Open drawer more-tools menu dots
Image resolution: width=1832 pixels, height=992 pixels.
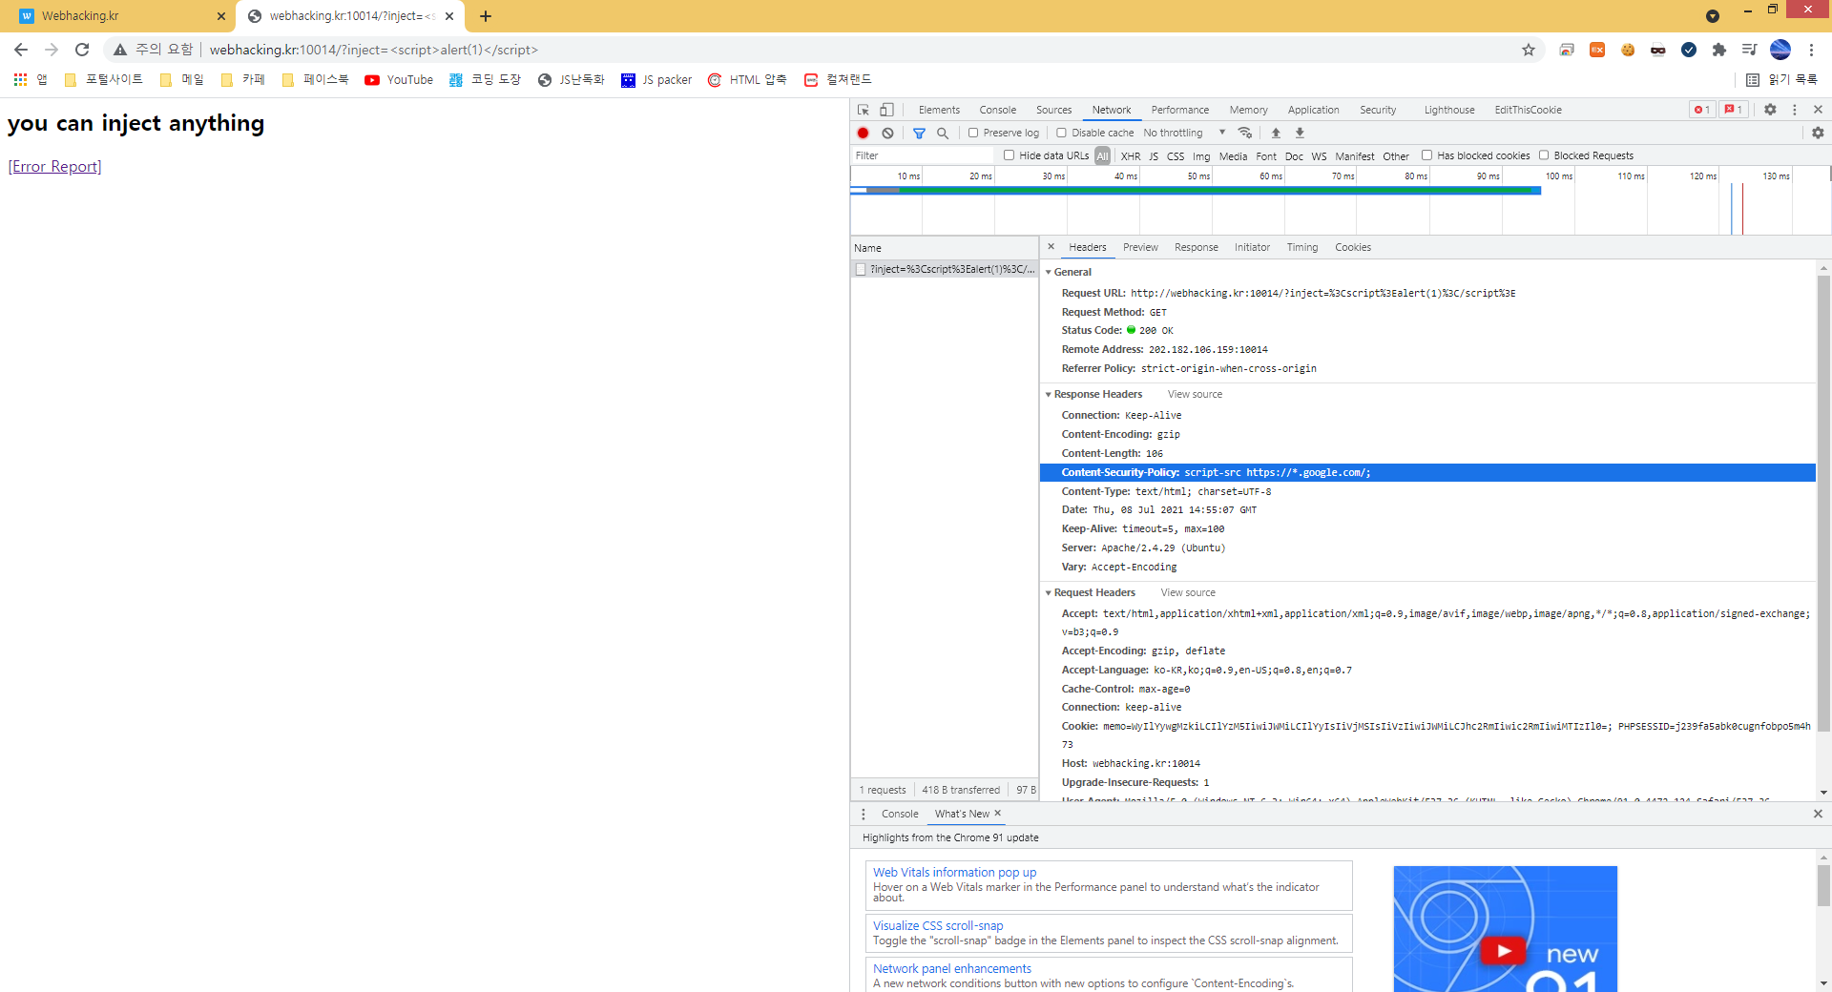click(x=864, y=815)
